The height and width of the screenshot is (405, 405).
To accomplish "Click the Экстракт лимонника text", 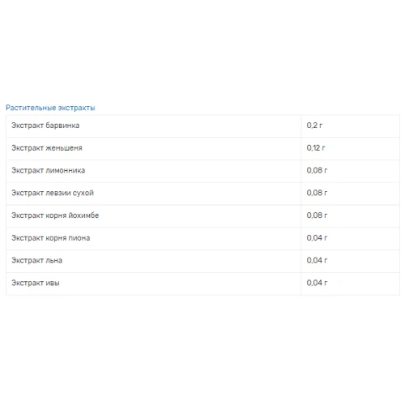I will coord(48,170).
